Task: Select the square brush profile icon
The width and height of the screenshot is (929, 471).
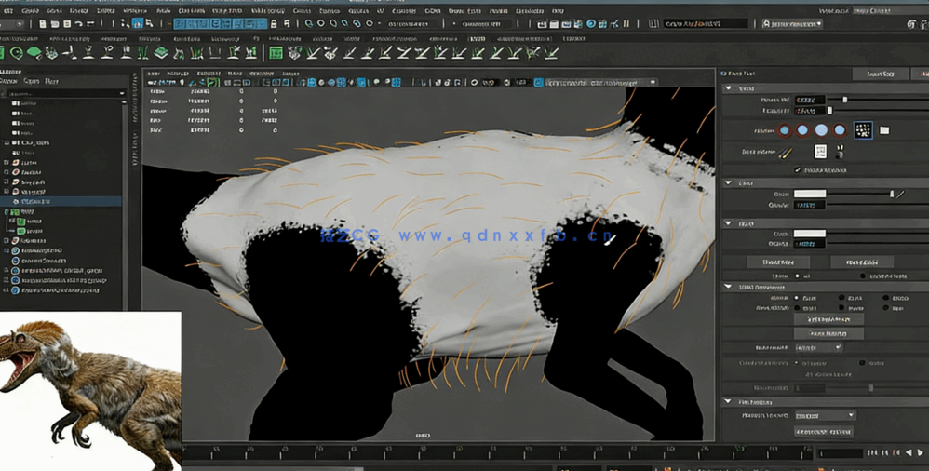Action: point(862,130)
